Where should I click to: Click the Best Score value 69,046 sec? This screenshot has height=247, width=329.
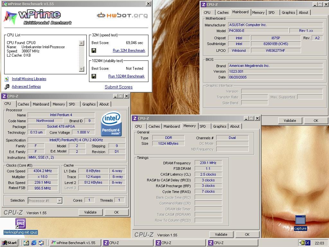point(135,43)
